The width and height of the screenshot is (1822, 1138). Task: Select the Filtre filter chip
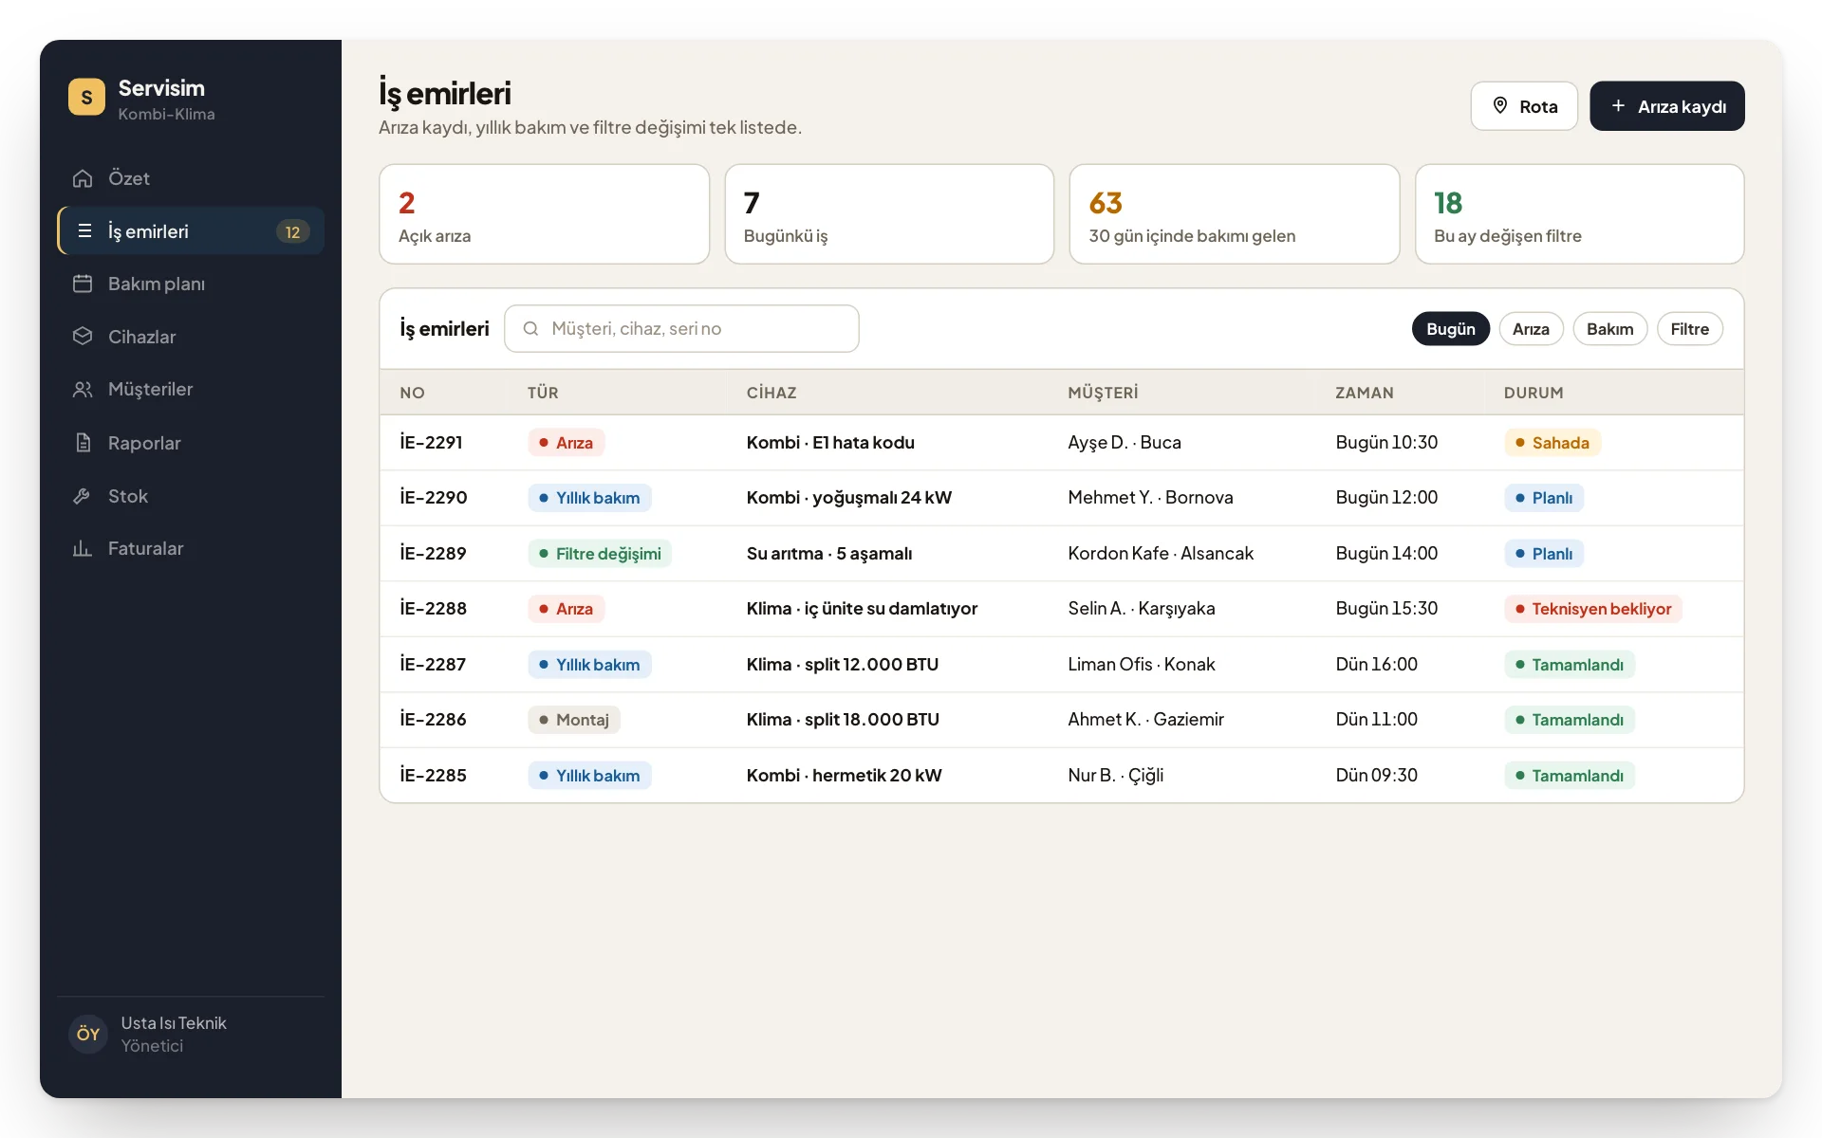(1690, 329)
